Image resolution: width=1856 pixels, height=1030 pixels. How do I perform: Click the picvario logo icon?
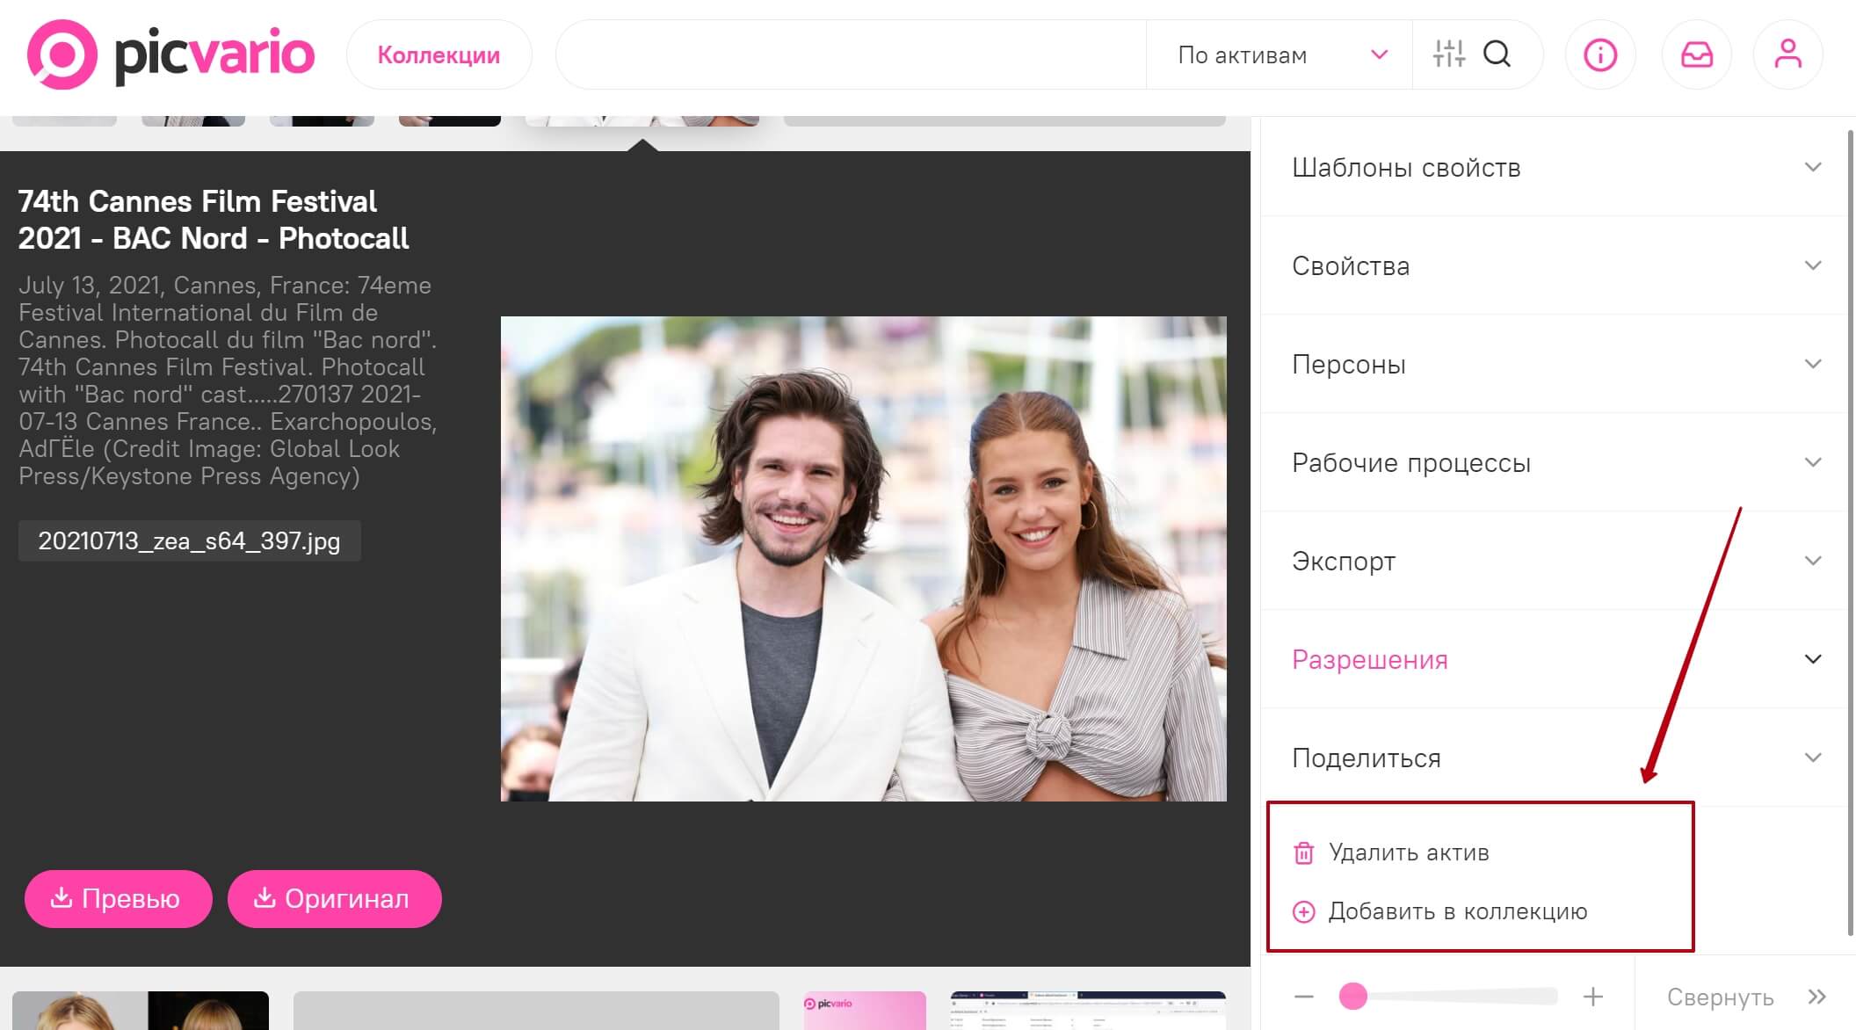click(x=62, y=54)
